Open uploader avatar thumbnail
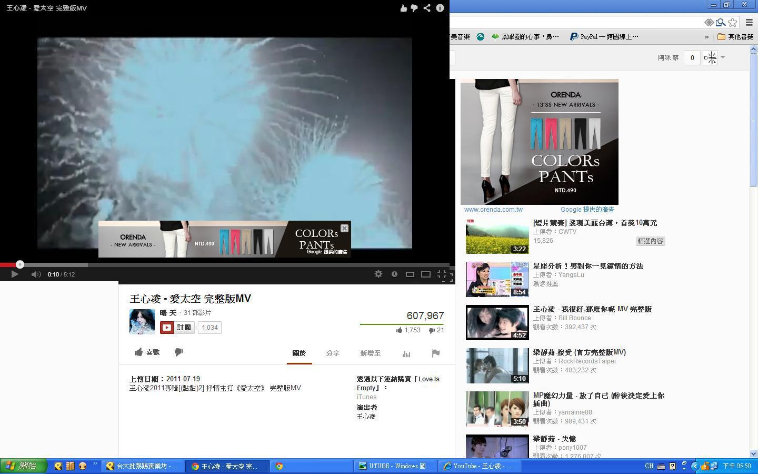 pos(142,321)
